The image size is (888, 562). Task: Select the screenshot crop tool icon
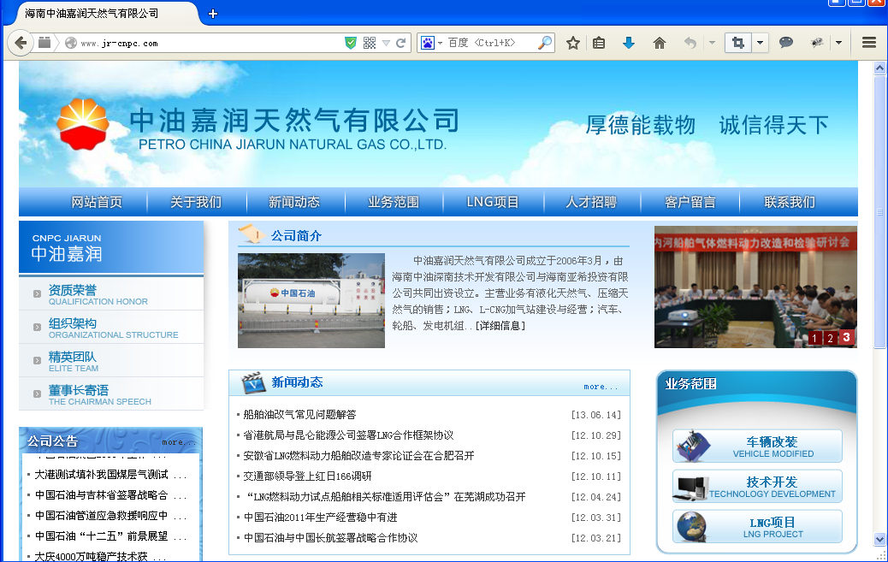point(738,43)
